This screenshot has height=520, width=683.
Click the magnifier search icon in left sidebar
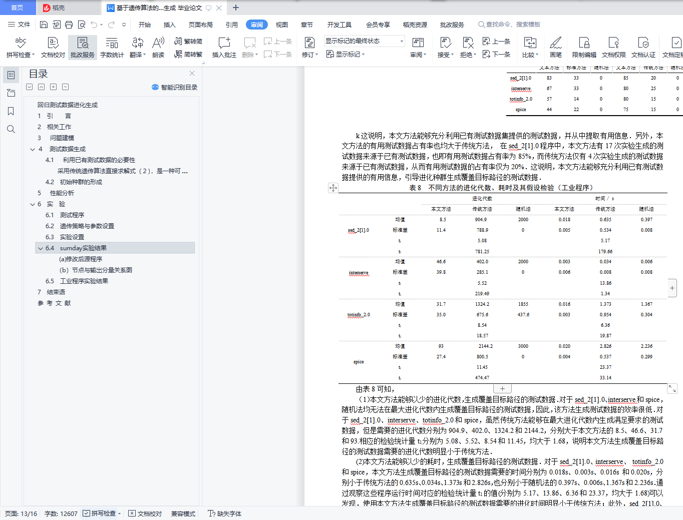11,129
